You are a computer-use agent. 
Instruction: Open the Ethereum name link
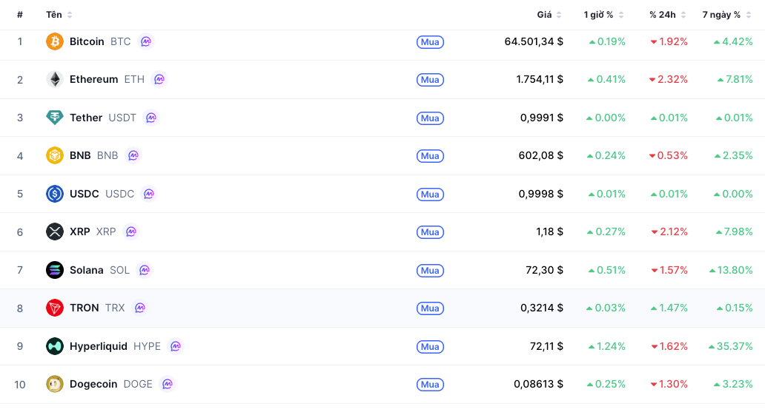point(93,79)
